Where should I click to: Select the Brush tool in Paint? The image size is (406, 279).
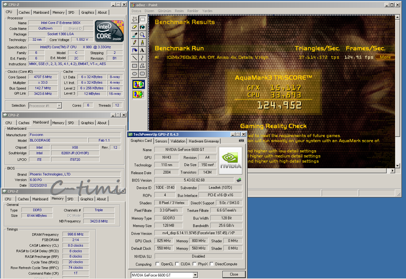(x=142, y=42)
